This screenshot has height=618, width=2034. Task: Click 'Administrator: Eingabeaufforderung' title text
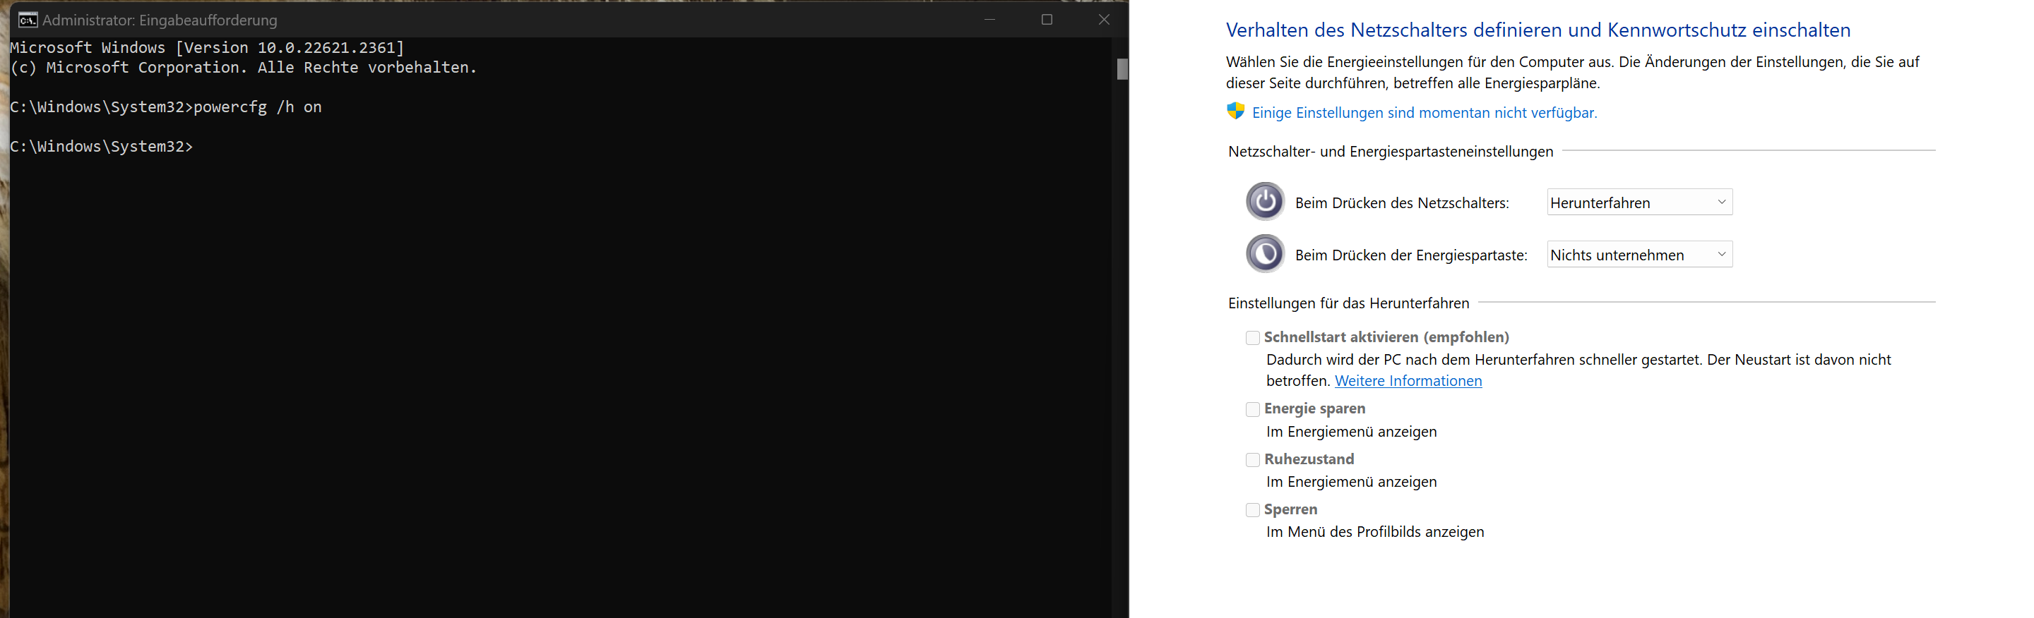tap(160, 20)
